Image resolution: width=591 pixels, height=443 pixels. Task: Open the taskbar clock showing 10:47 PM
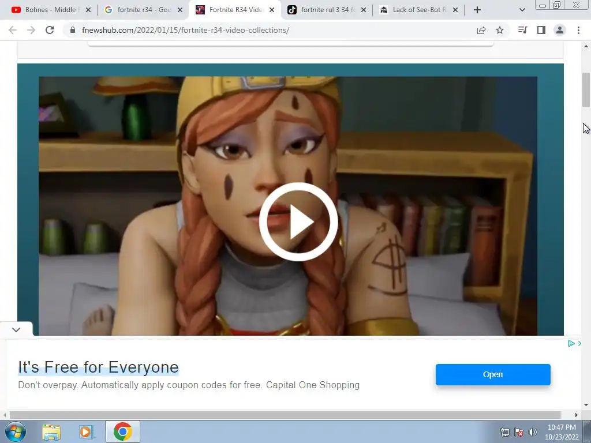point(562,432)
